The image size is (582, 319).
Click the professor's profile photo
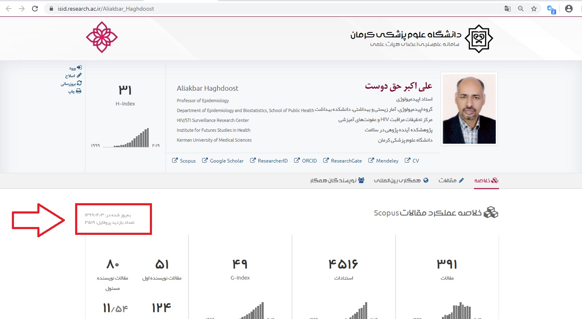coord(469,109)
